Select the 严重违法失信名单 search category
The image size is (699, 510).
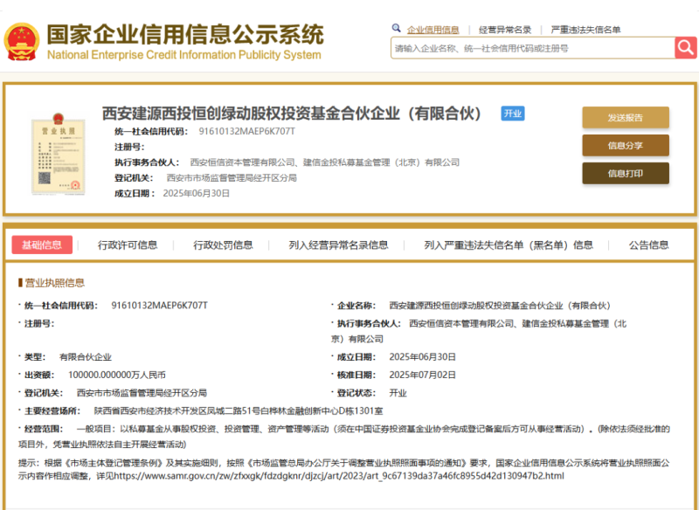click(x=585, y=30)
